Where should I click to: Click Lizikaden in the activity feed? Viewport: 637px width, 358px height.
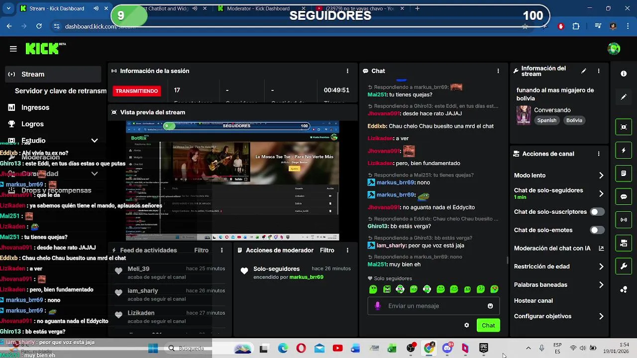coord(141,313)
